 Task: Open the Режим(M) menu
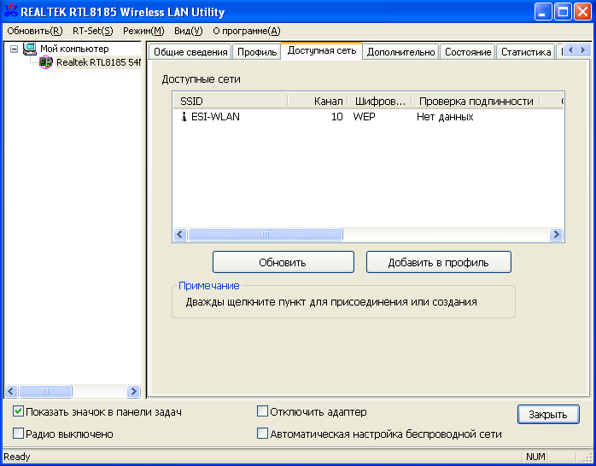point(143,31)
